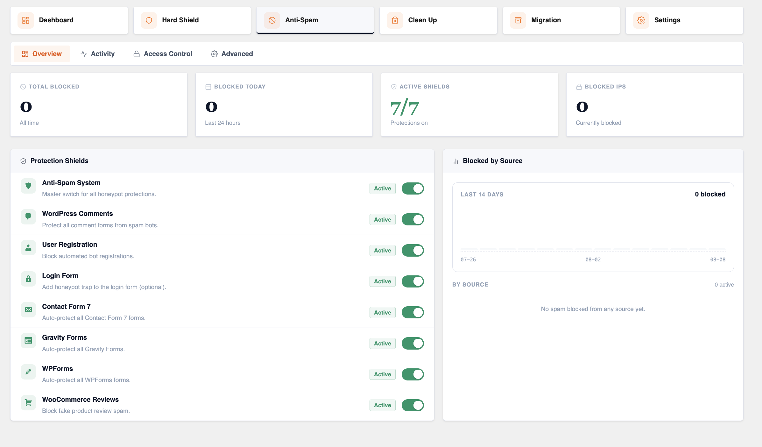
Task: Click the 7/7 Active Shields value
Action: tap(405, 108)
